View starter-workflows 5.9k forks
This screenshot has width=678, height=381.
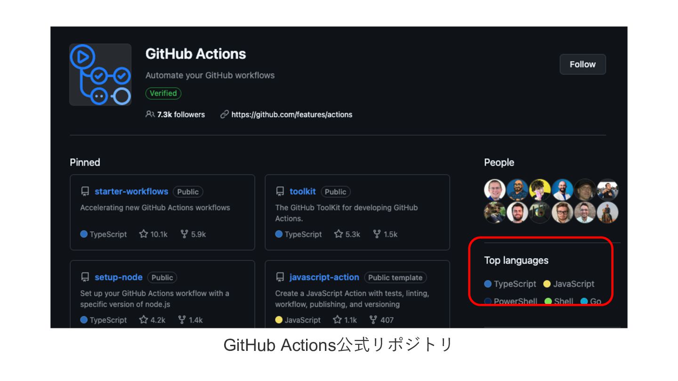coord(194,234)
